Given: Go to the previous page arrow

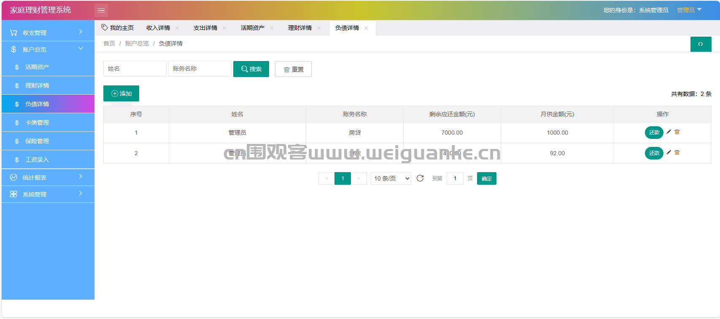Looking at the screenshot, I should tap(326, 178).
